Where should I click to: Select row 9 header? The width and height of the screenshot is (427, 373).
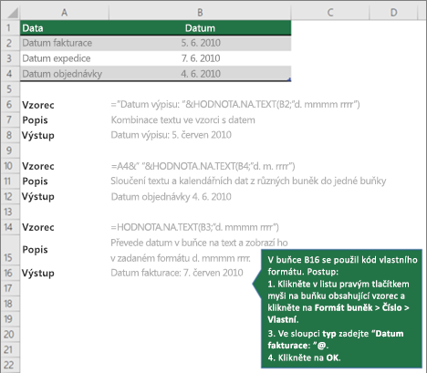coord(10,150)
